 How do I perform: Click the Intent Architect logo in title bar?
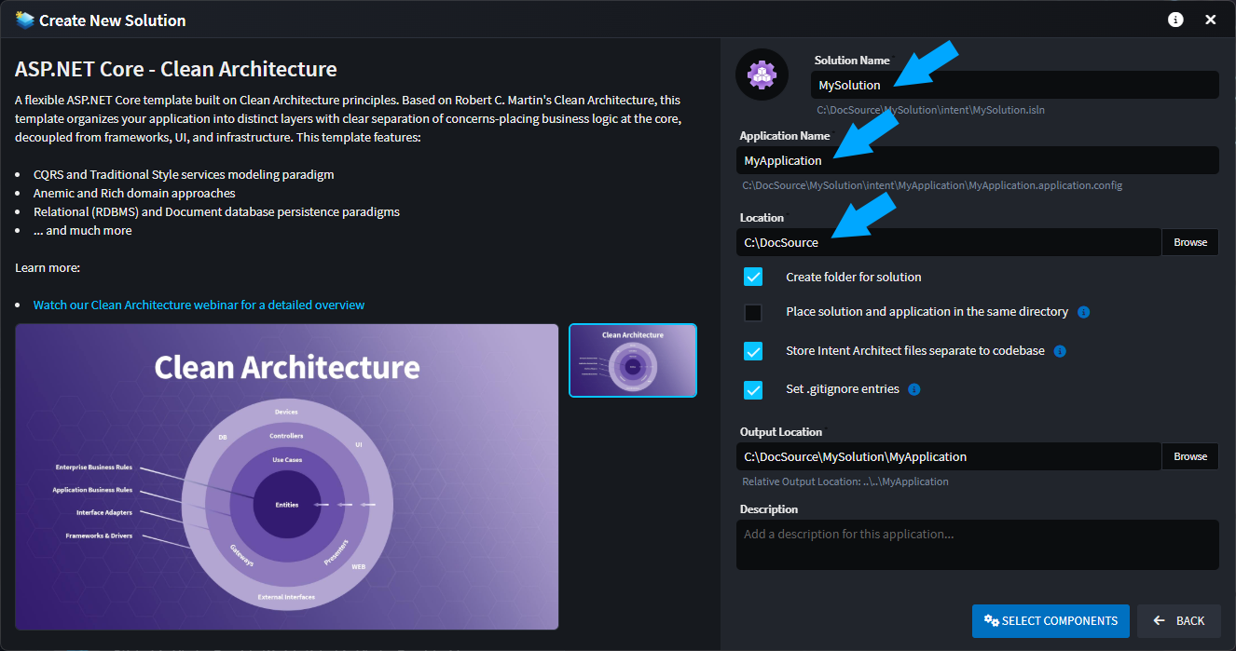tap(24, 20)
